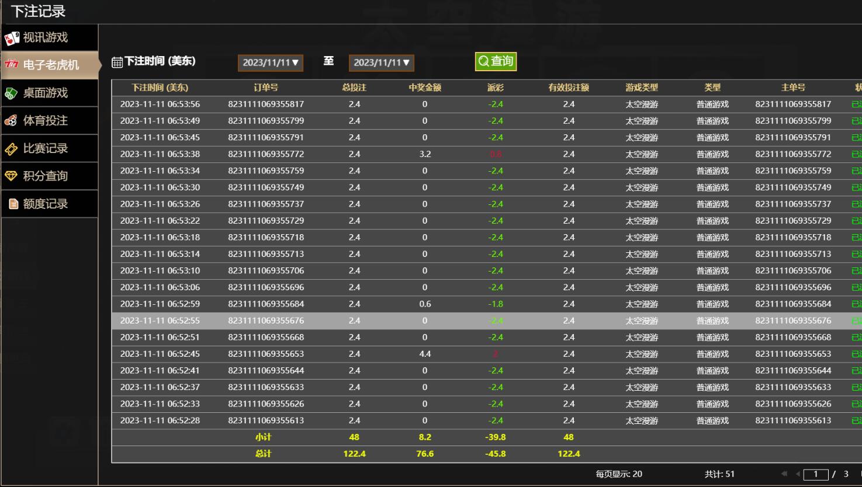Click the playing cards icon beside 视讯游戏
862x487 pixels.
(12, 39)
